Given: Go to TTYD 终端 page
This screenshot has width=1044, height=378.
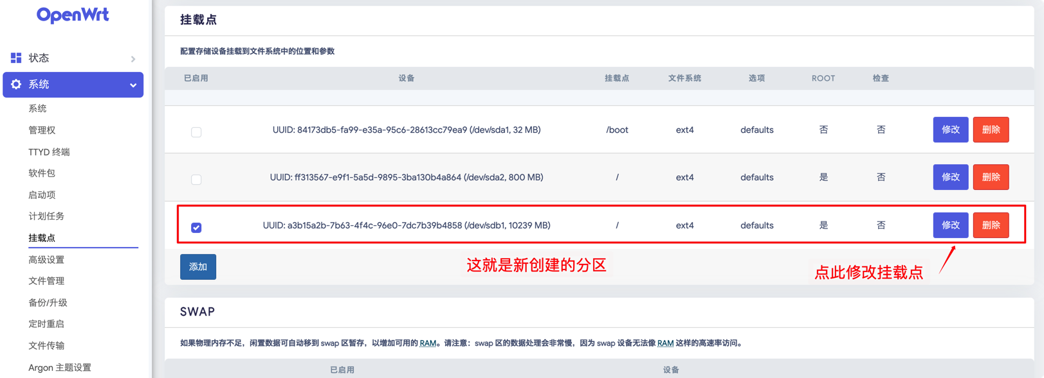Looking at the screenshot, I should click(x=49, y=152).
